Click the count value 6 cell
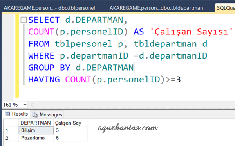235x146 pixels. [x=70, y=138]
